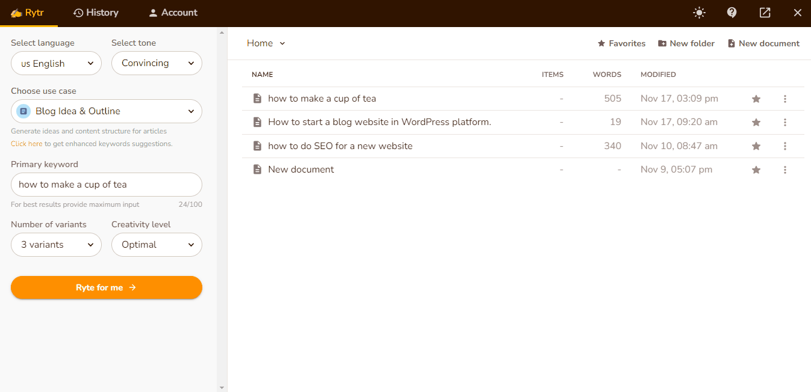The width and height of the screenshot is (811, 392).
Task: Open the 'New document' file name
Action: [x=301, y=170]
